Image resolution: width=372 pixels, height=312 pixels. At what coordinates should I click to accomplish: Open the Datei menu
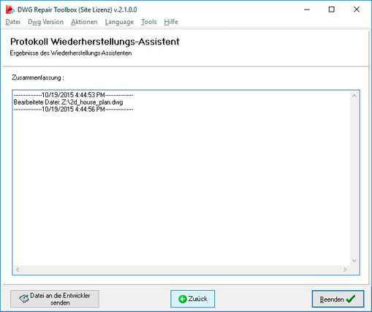(x=13, y=22)
